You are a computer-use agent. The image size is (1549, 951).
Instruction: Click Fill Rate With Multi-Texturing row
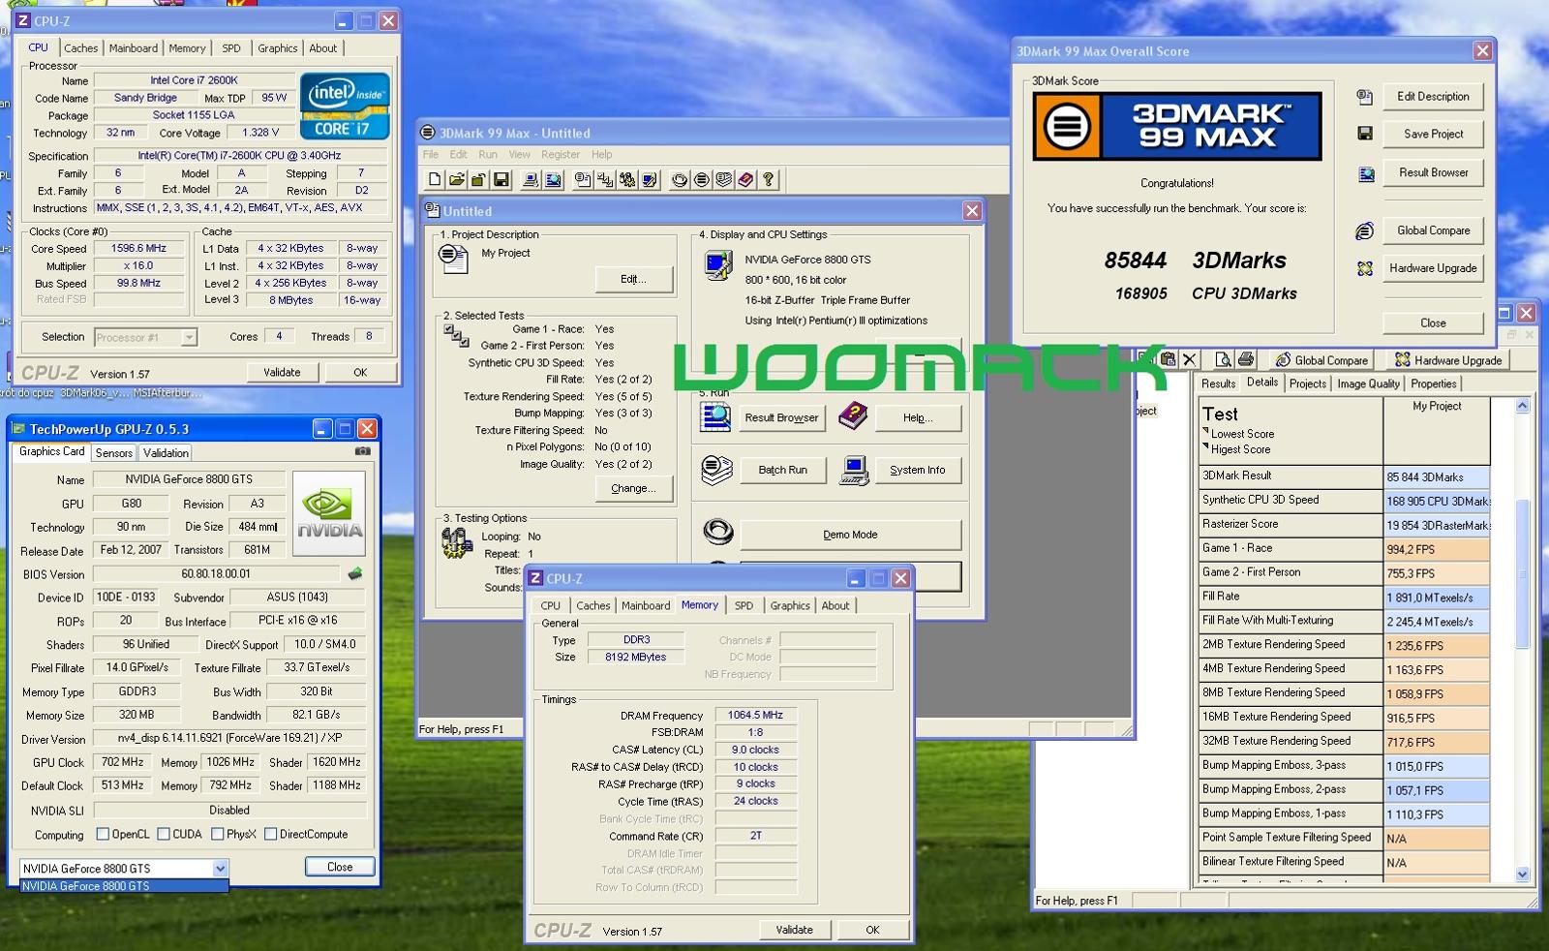pyautogui.click(x=1344, y=621)
